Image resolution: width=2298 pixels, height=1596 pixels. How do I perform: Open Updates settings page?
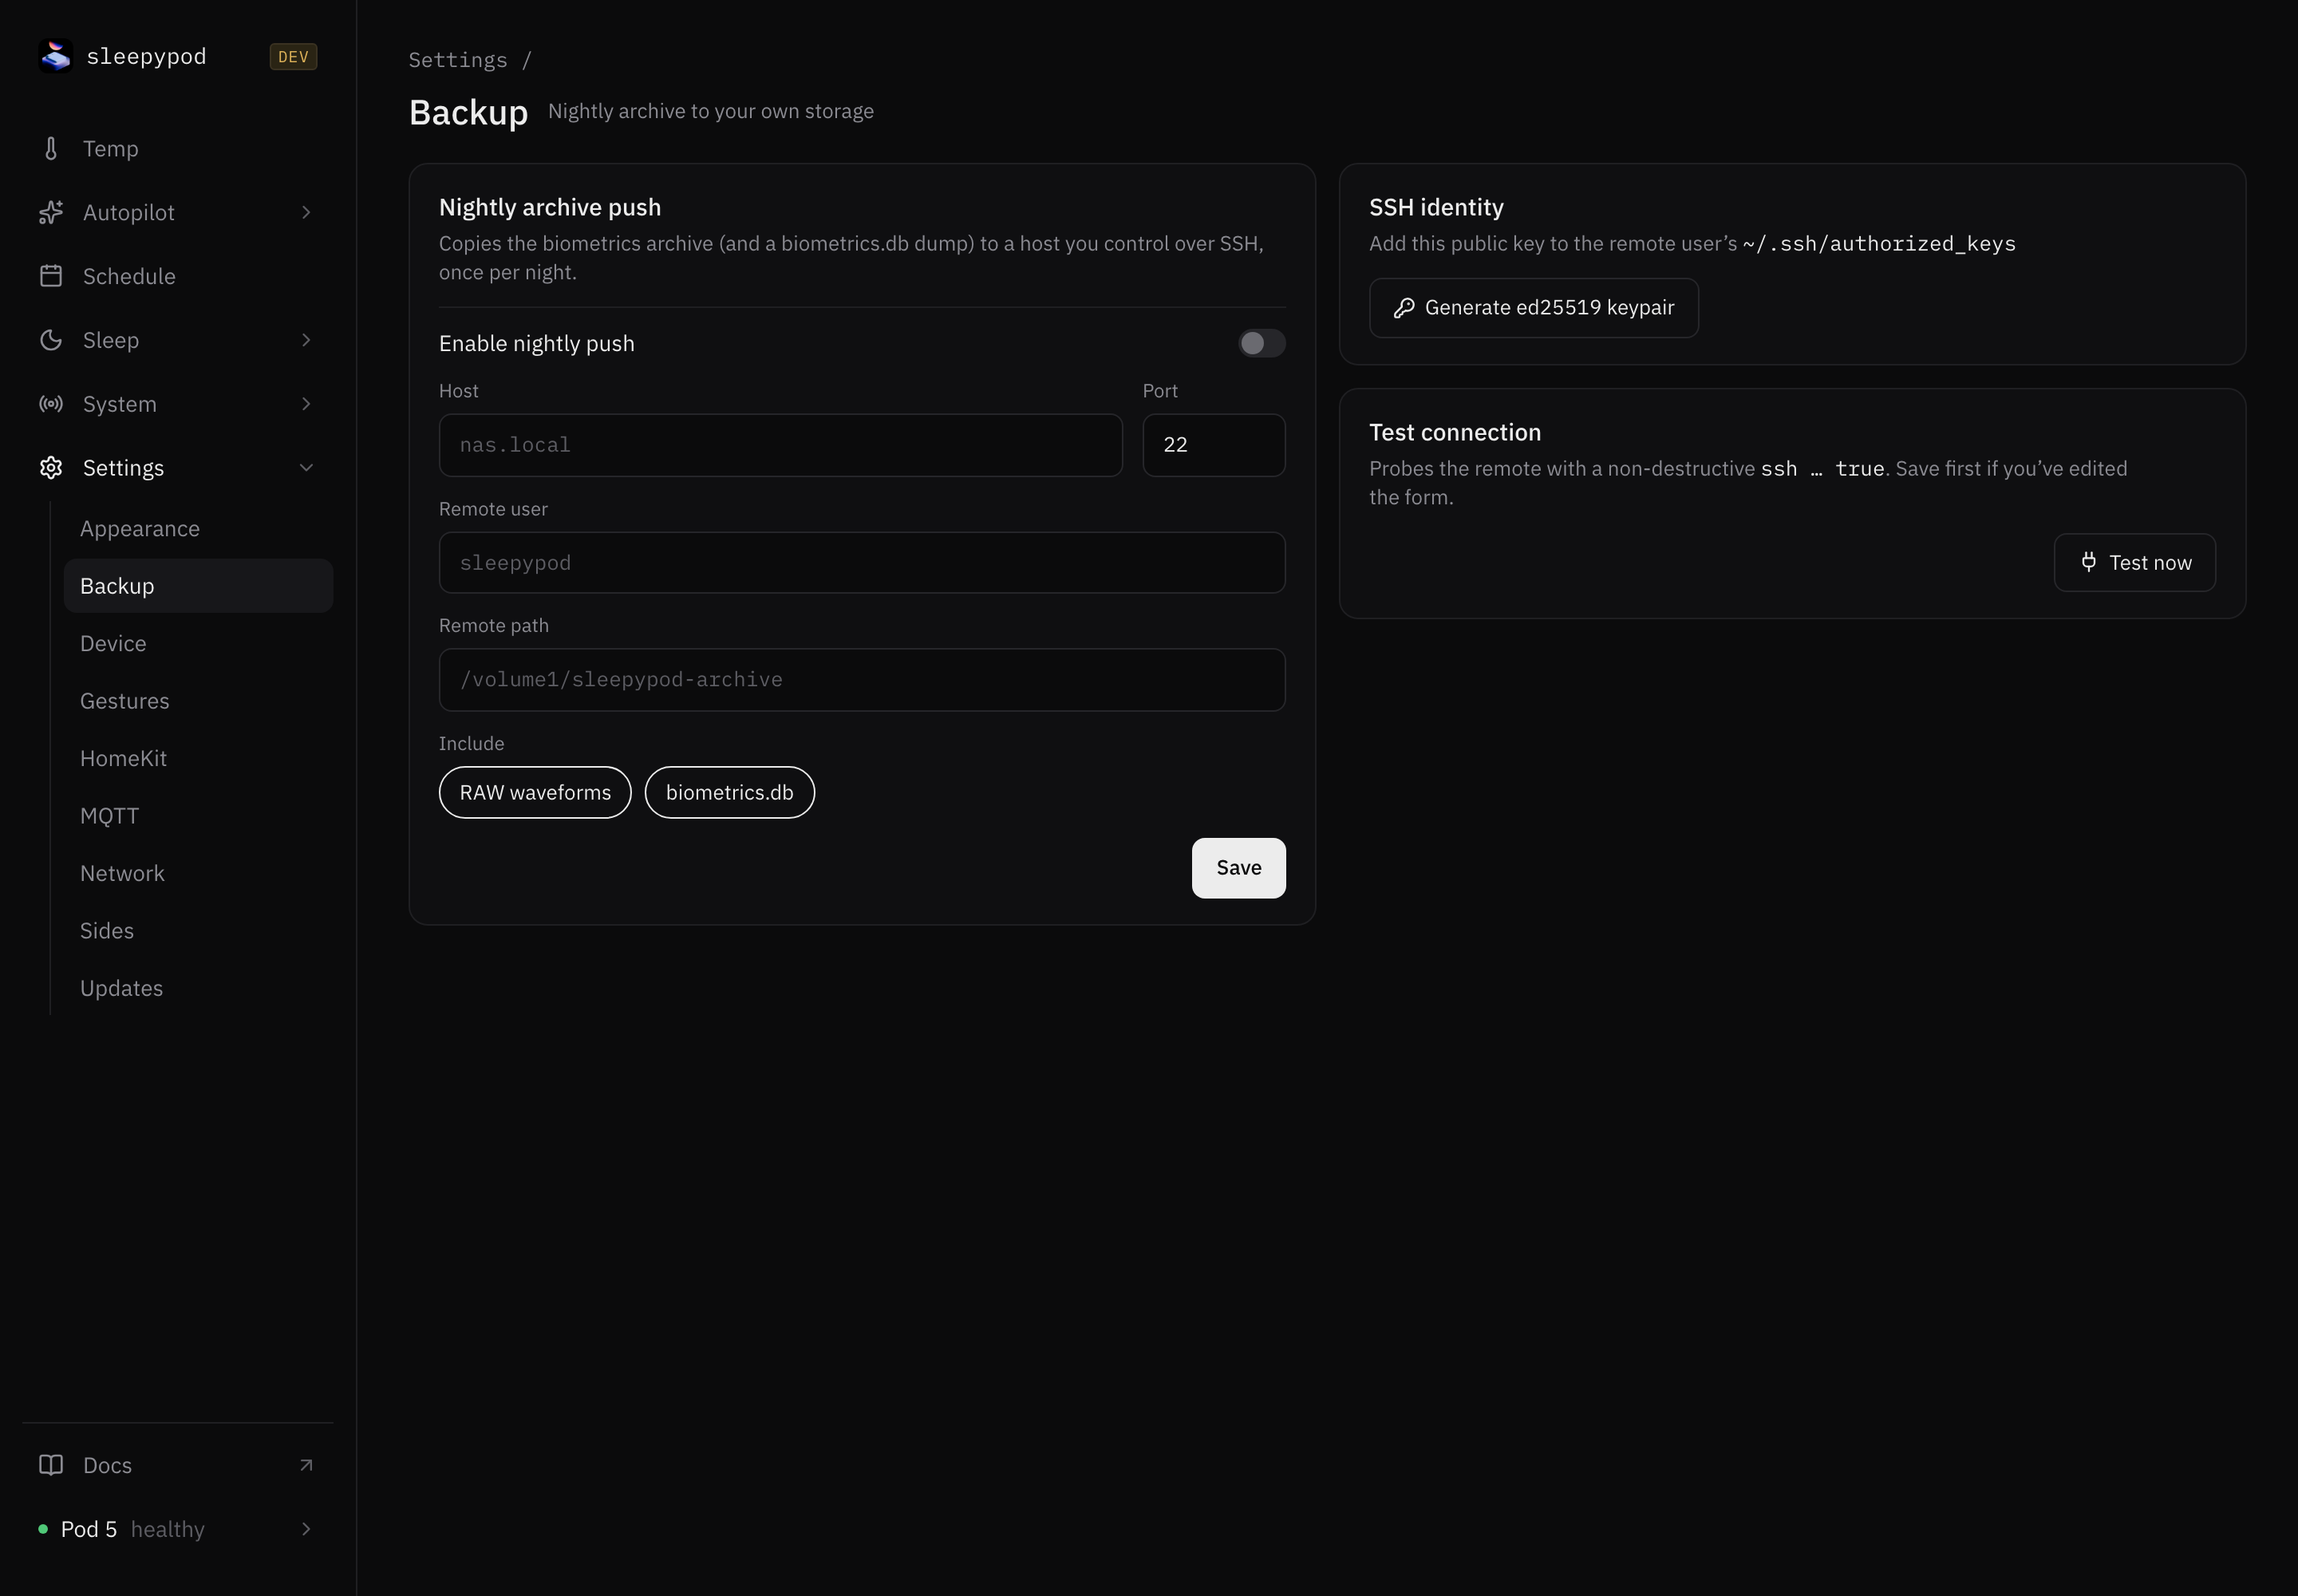198,989
